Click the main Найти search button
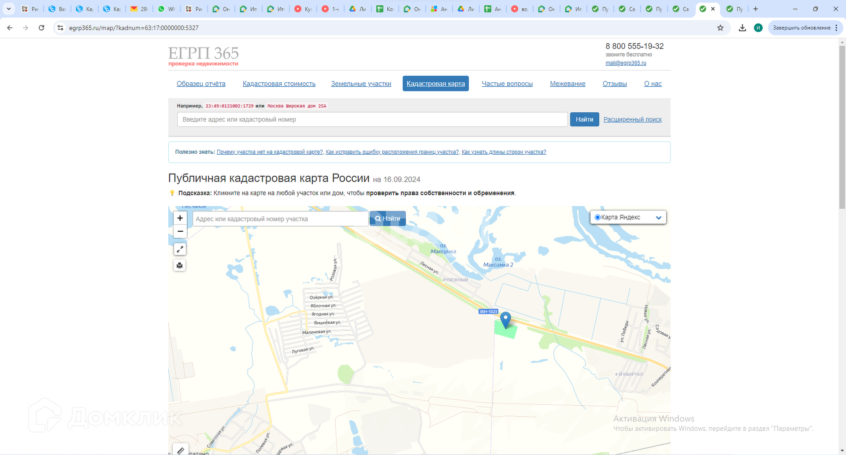Viewport: 846px width, 455px height. (x=584, y=119)
